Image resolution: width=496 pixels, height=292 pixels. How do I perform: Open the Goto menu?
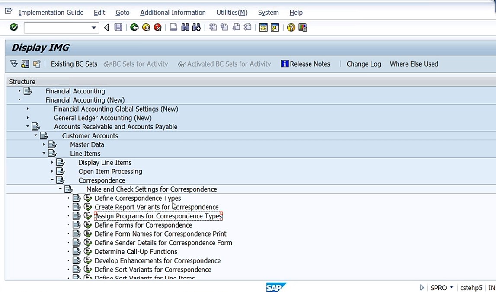(122, 13)
